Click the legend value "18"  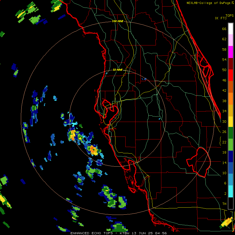click(x=224, y=152)
